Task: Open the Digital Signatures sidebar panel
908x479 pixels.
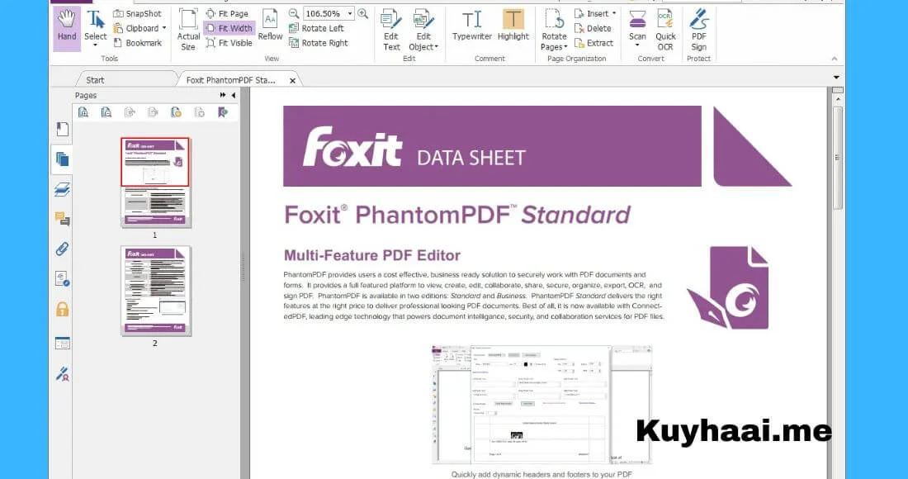Action: pyautogui.click(x=63, y=279)
